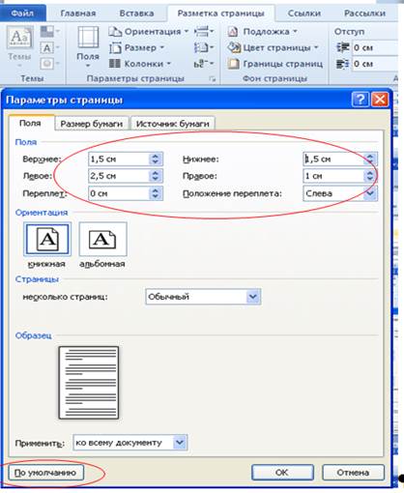
Task: Adjust the Верхнее margin spinner arrows
Action: click(x=156, y=159)
